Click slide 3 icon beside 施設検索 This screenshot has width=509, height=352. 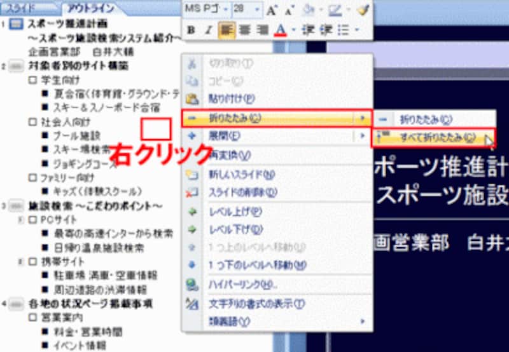[x=15, y=206]
